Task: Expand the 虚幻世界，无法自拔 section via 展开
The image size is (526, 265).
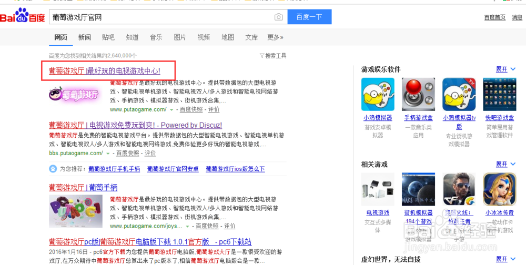Action: (505, 259)
